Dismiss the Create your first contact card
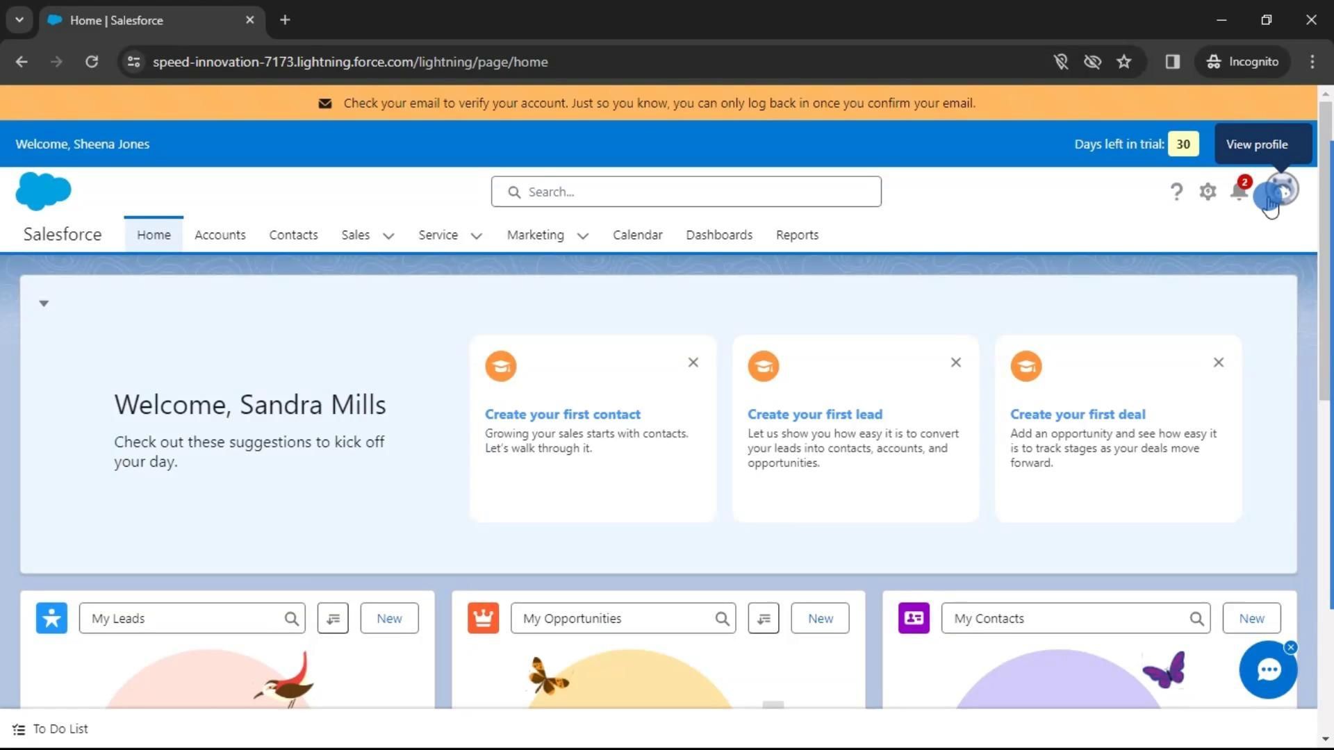 [x=693, y=362]
